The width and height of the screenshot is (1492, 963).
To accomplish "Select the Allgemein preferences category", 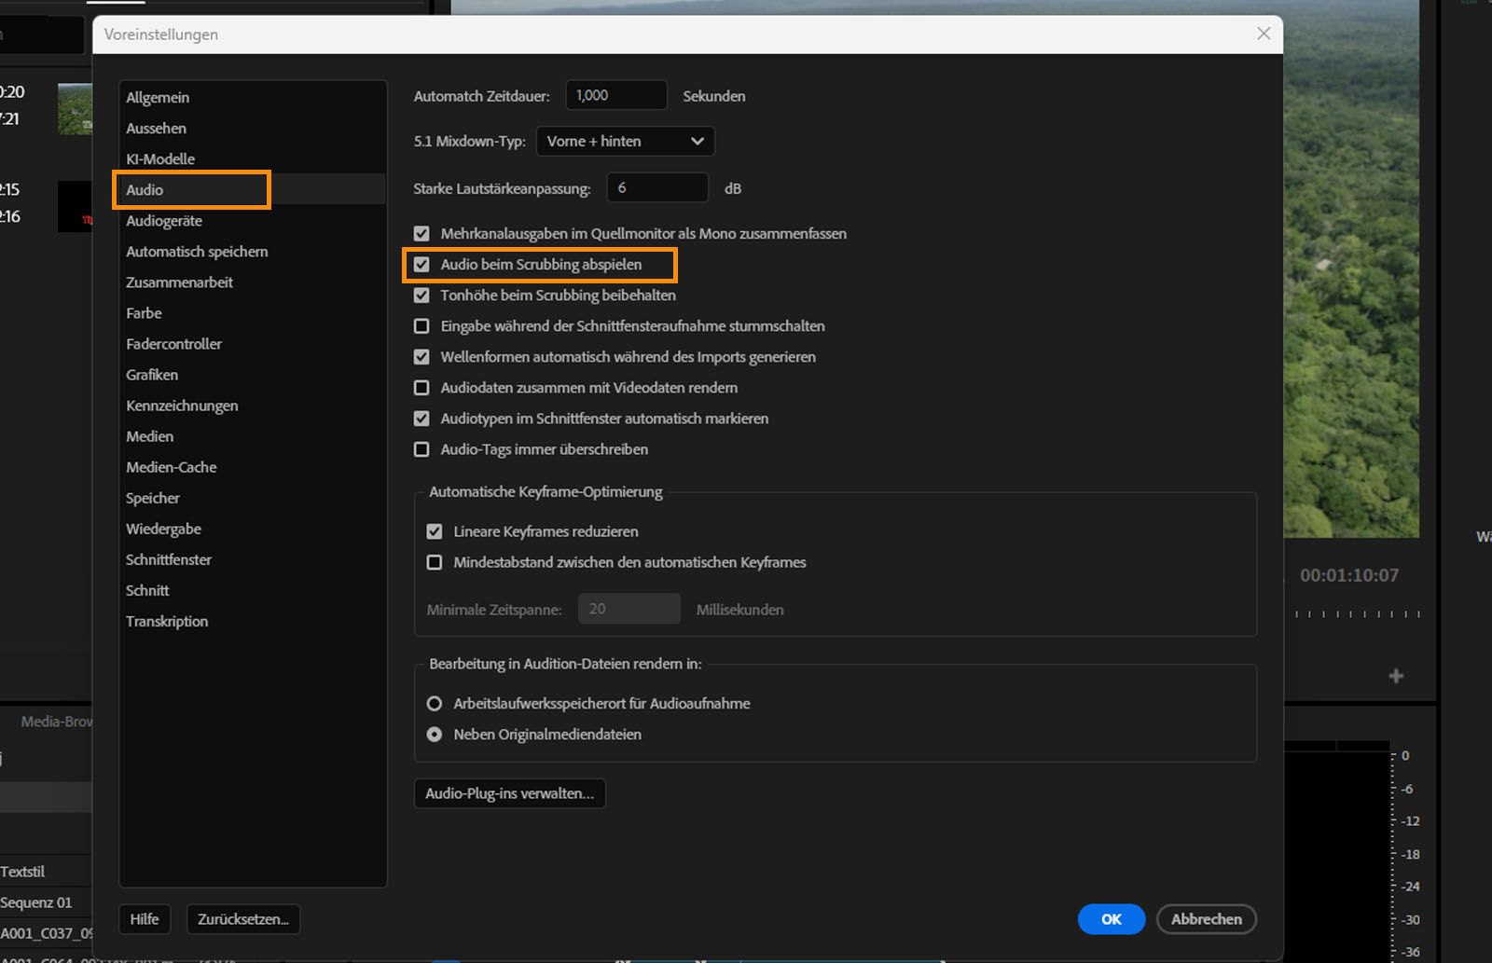I will [x=158, y=96].
